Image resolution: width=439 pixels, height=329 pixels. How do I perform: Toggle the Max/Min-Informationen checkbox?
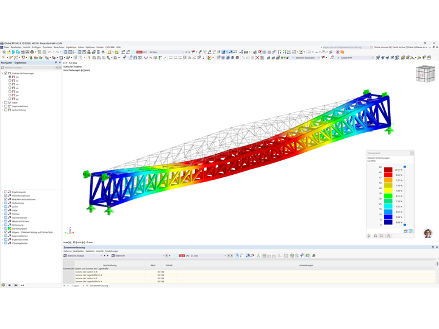(5, 199)
